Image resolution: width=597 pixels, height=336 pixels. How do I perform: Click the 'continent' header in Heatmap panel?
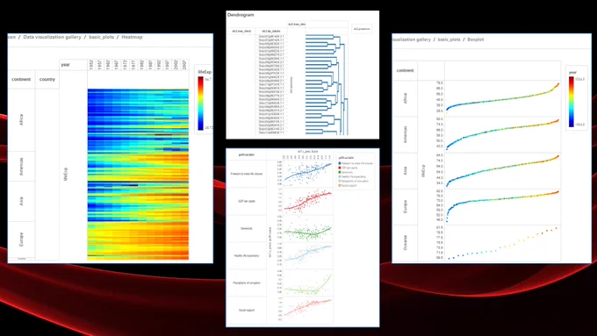coord(21,79)
